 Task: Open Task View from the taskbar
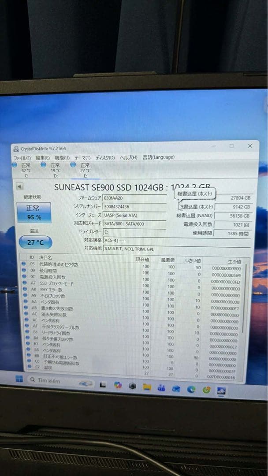point(103,385)
